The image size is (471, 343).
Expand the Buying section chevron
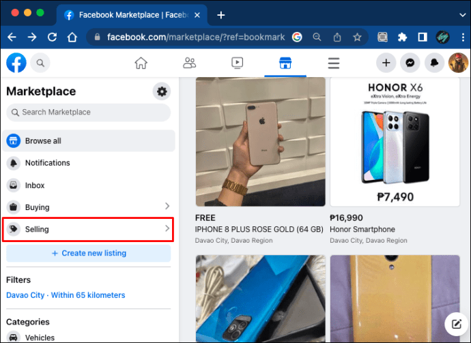coord(167,206)
